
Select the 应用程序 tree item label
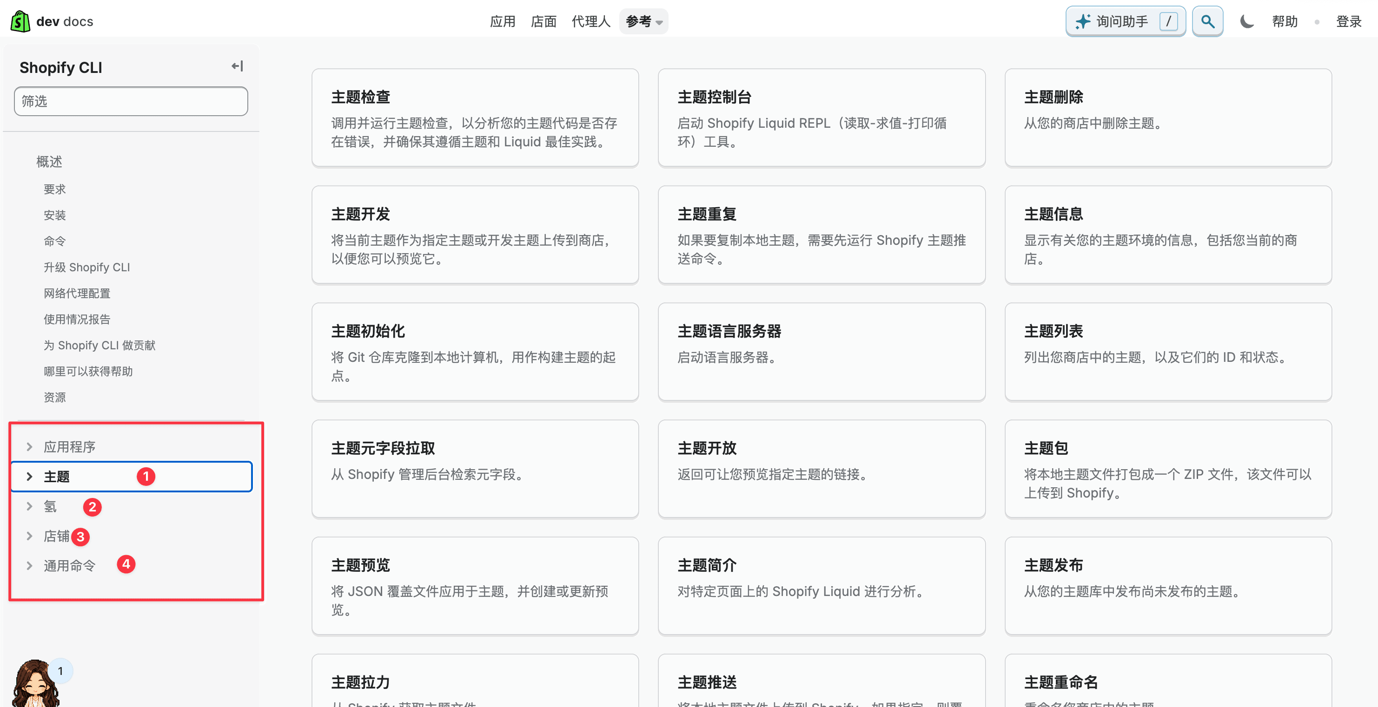(x=70, y=447)
